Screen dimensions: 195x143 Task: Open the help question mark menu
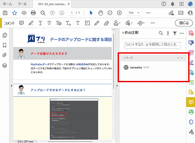(x=164, y=4)
